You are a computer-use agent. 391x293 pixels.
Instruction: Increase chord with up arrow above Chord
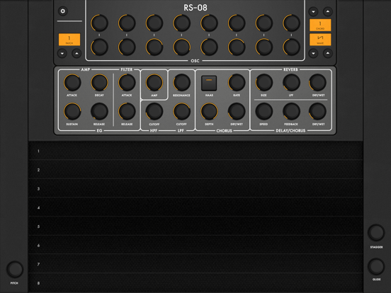click(x=328, y=11)
